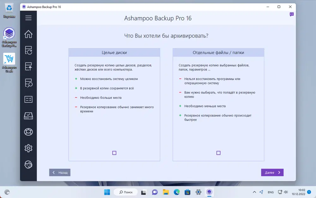The height and width of the screenshot is (198, 316).
Task: Switch the ENG input language
Action: 271,192
